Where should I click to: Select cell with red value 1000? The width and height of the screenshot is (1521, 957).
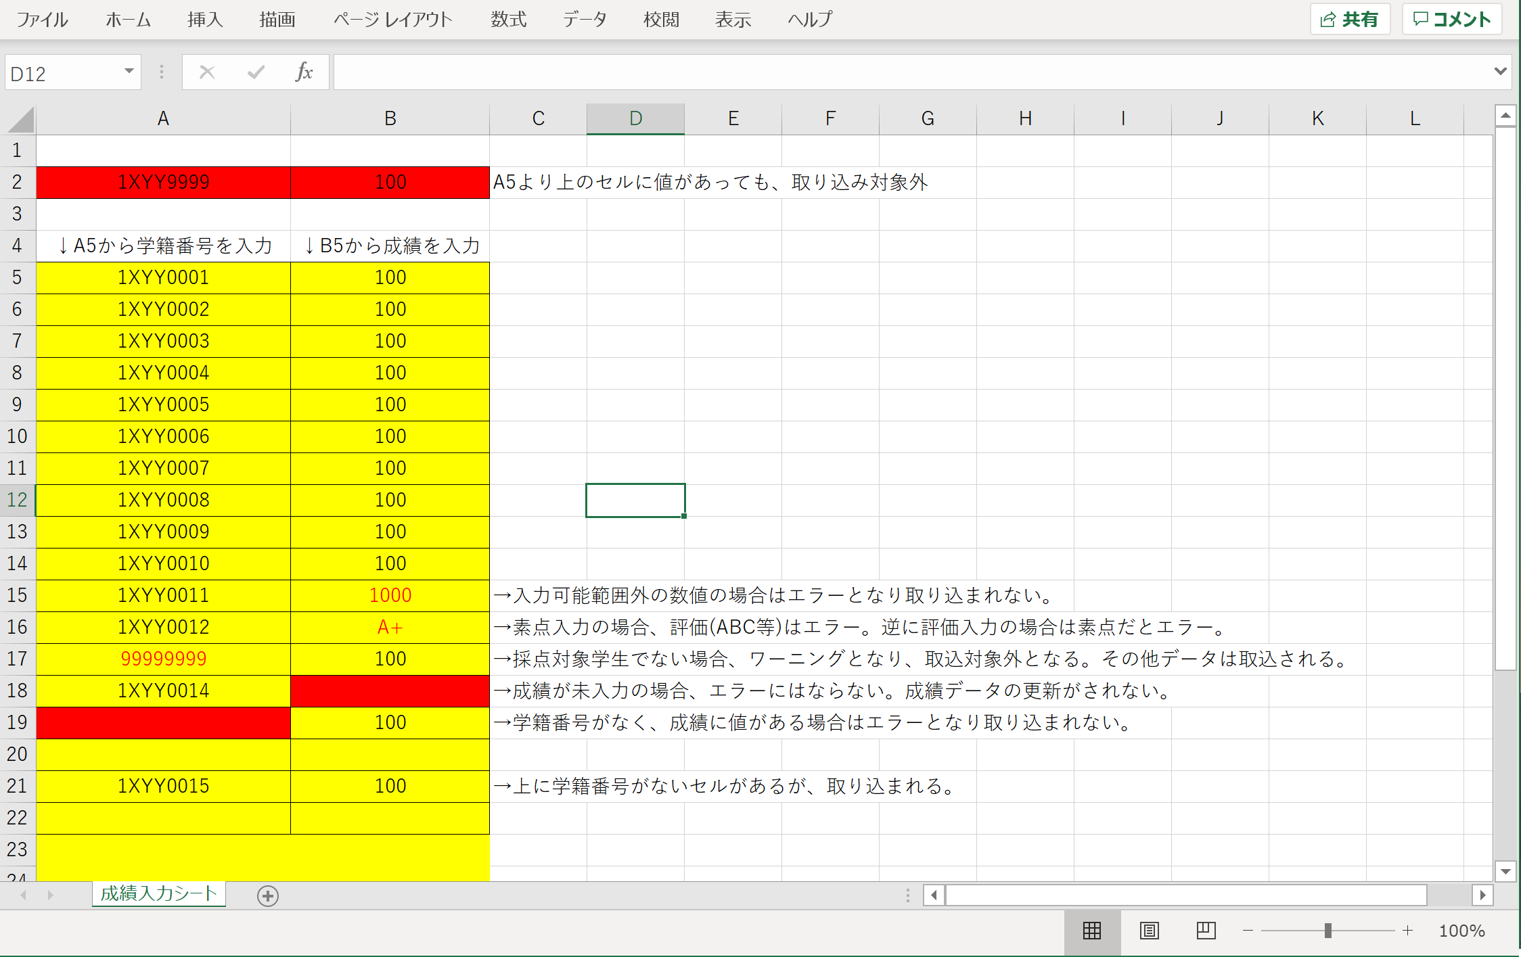[x=390, y=596]
